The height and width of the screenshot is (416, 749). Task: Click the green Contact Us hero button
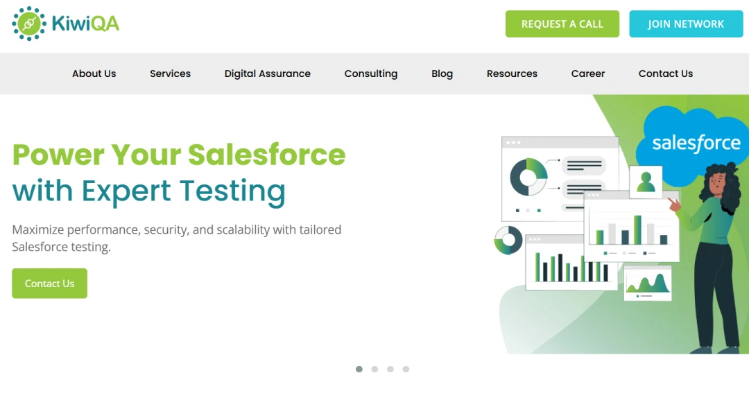point(49,284)
